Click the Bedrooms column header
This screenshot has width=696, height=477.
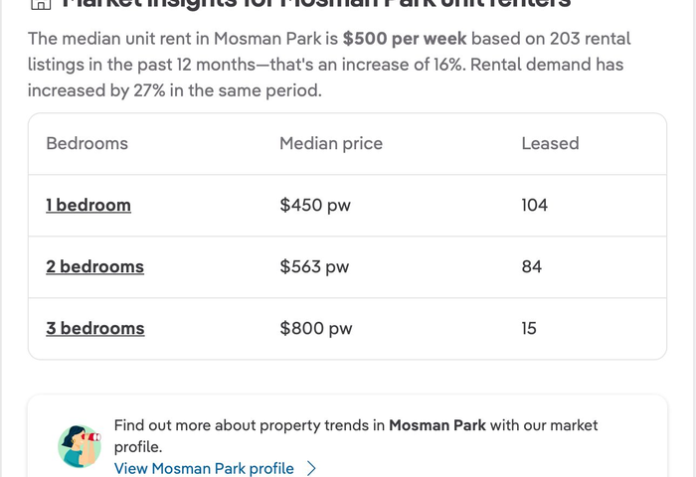87,143
